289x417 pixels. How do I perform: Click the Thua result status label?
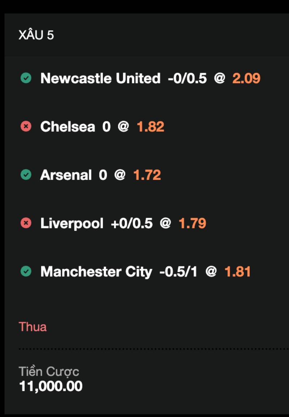coord(33,327)
